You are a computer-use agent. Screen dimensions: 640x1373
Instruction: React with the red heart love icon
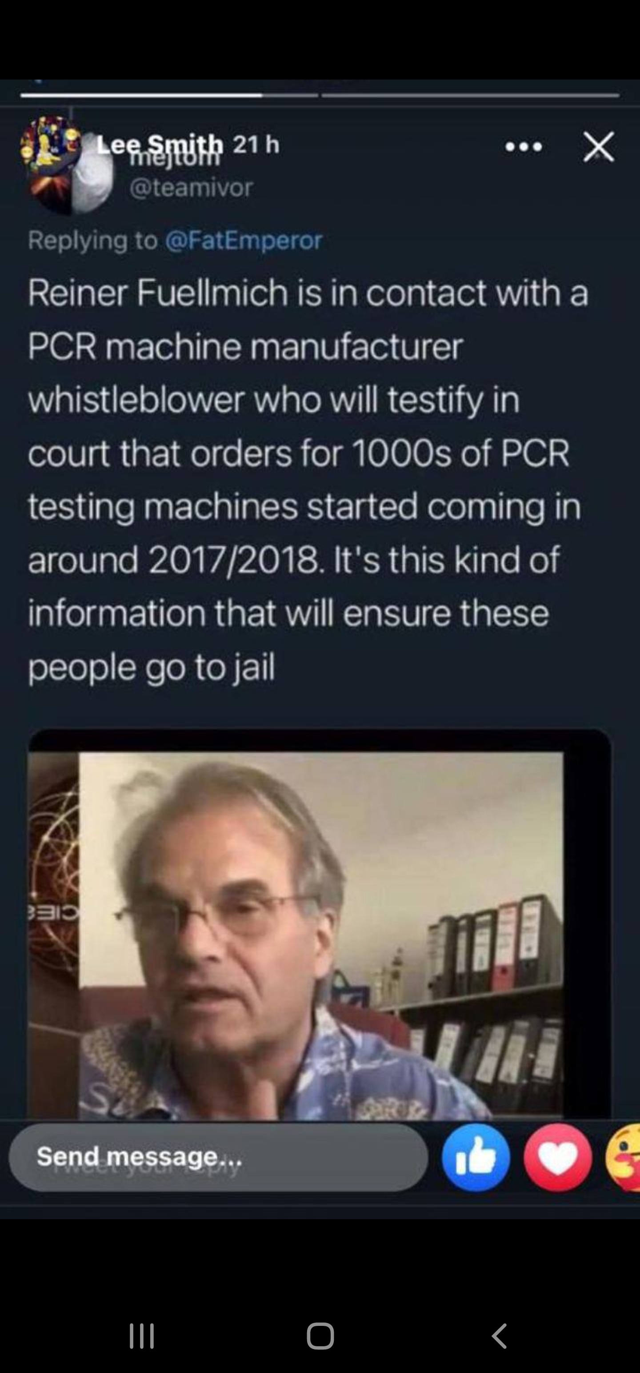pos(557,1157)
